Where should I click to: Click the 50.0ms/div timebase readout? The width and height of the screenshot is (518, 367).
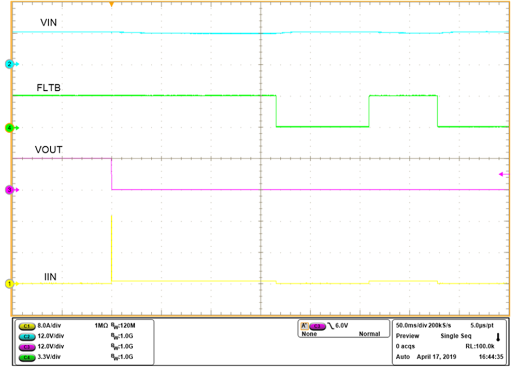411,326
